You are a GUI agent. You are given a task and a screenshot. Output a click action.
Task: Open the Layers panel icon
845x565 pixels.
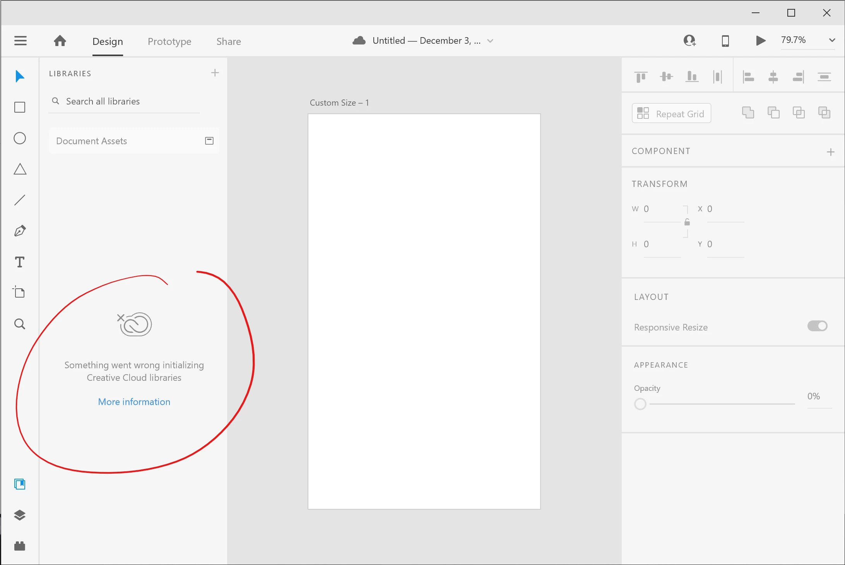(x=20, y=515)
